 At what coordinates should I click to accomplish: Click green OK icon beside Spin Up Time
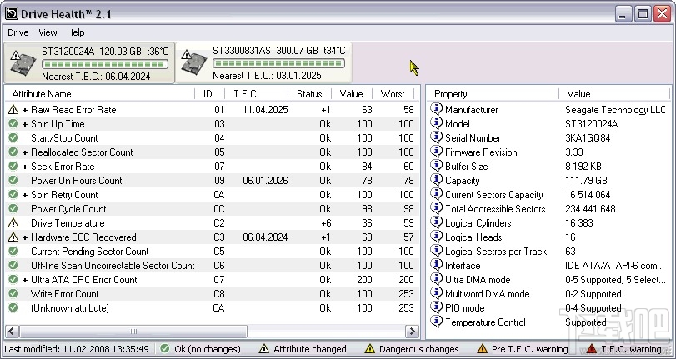pyautogui.click(x=13, y=124)
